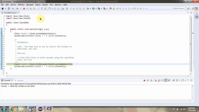Click Remove All Terminated Launches icon
The image size is (199, 112).
[151, 80]
